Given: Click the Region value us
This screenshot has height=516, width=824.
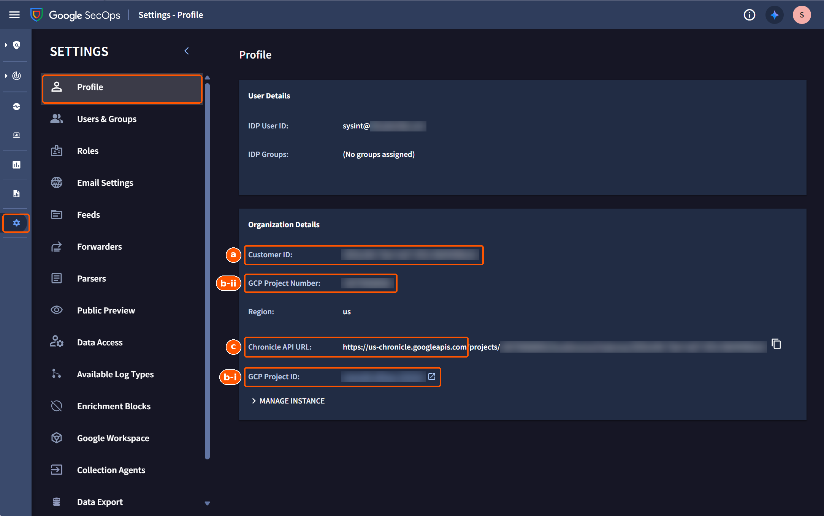Looking at the screenshot, I should [x=347, y=312].
